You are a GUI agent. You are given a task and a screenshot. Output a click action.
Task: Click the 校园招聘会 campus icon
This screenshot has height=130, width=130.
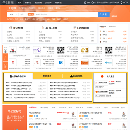(x=71, y=76)
